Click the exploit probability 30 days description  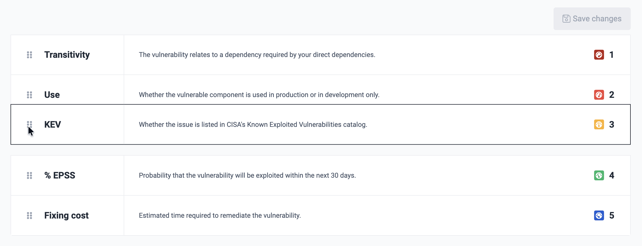point(247,175)
